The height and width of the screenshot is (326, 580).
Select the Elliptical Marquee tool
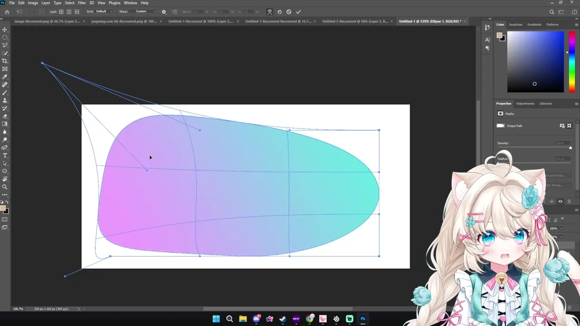point(5,38)
